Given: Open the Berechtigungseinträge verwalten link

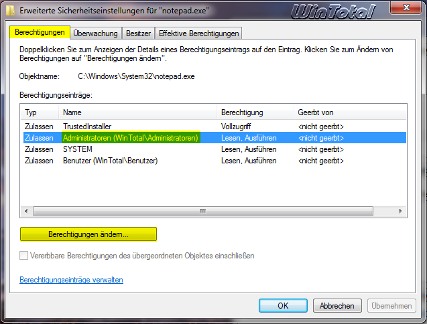Looking at the screenshot, I should (x=71, y=280).
